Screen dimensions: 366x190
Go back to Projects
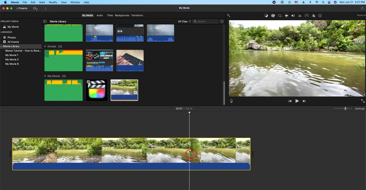point(22,9)
